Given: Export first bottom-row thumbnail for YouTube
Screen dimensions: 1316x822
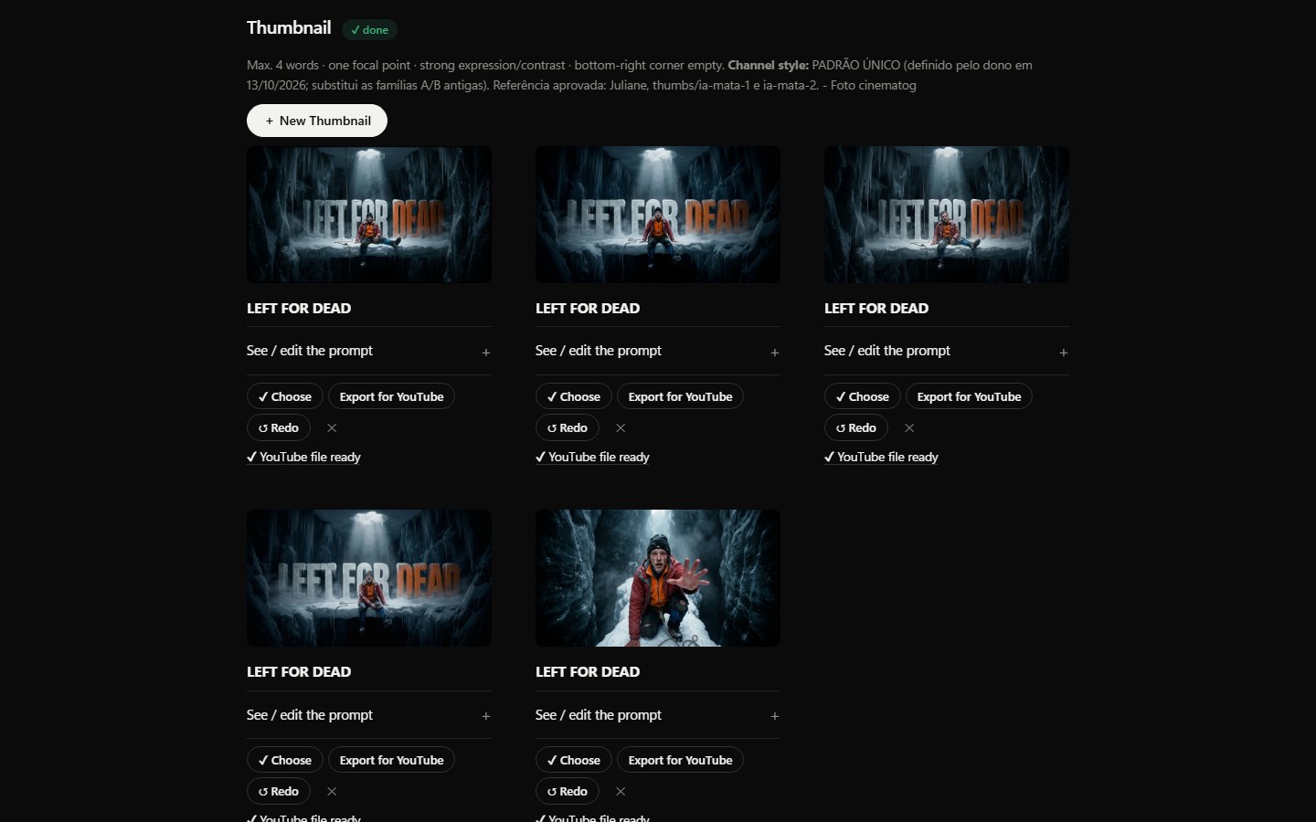Looking at the screenshot, I should (x=391, y=760).
